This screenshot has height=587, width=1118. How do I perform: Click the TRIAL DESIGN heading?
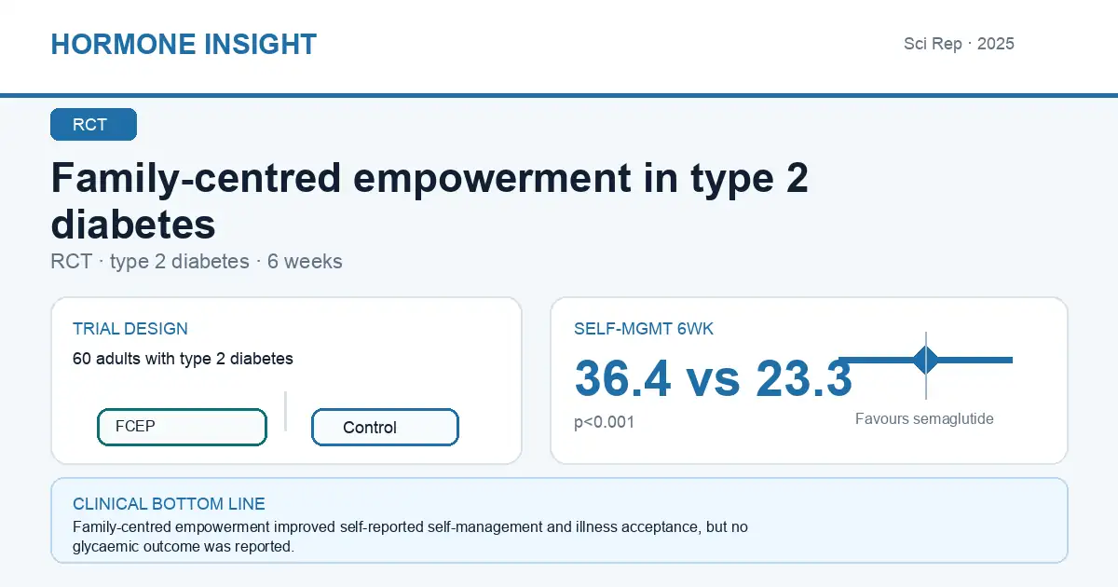tap(130, 329)
